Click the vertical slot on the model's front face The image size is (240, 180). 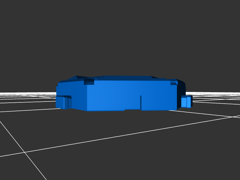(141, 102)
